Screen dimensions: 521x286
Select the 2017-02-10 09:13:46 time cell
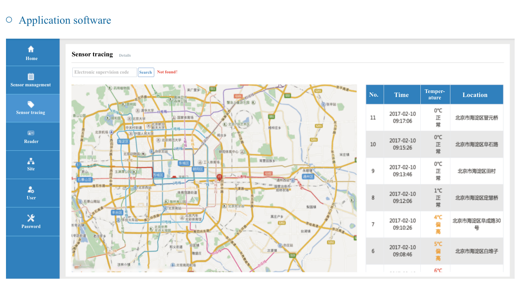(x=402, y=171)
